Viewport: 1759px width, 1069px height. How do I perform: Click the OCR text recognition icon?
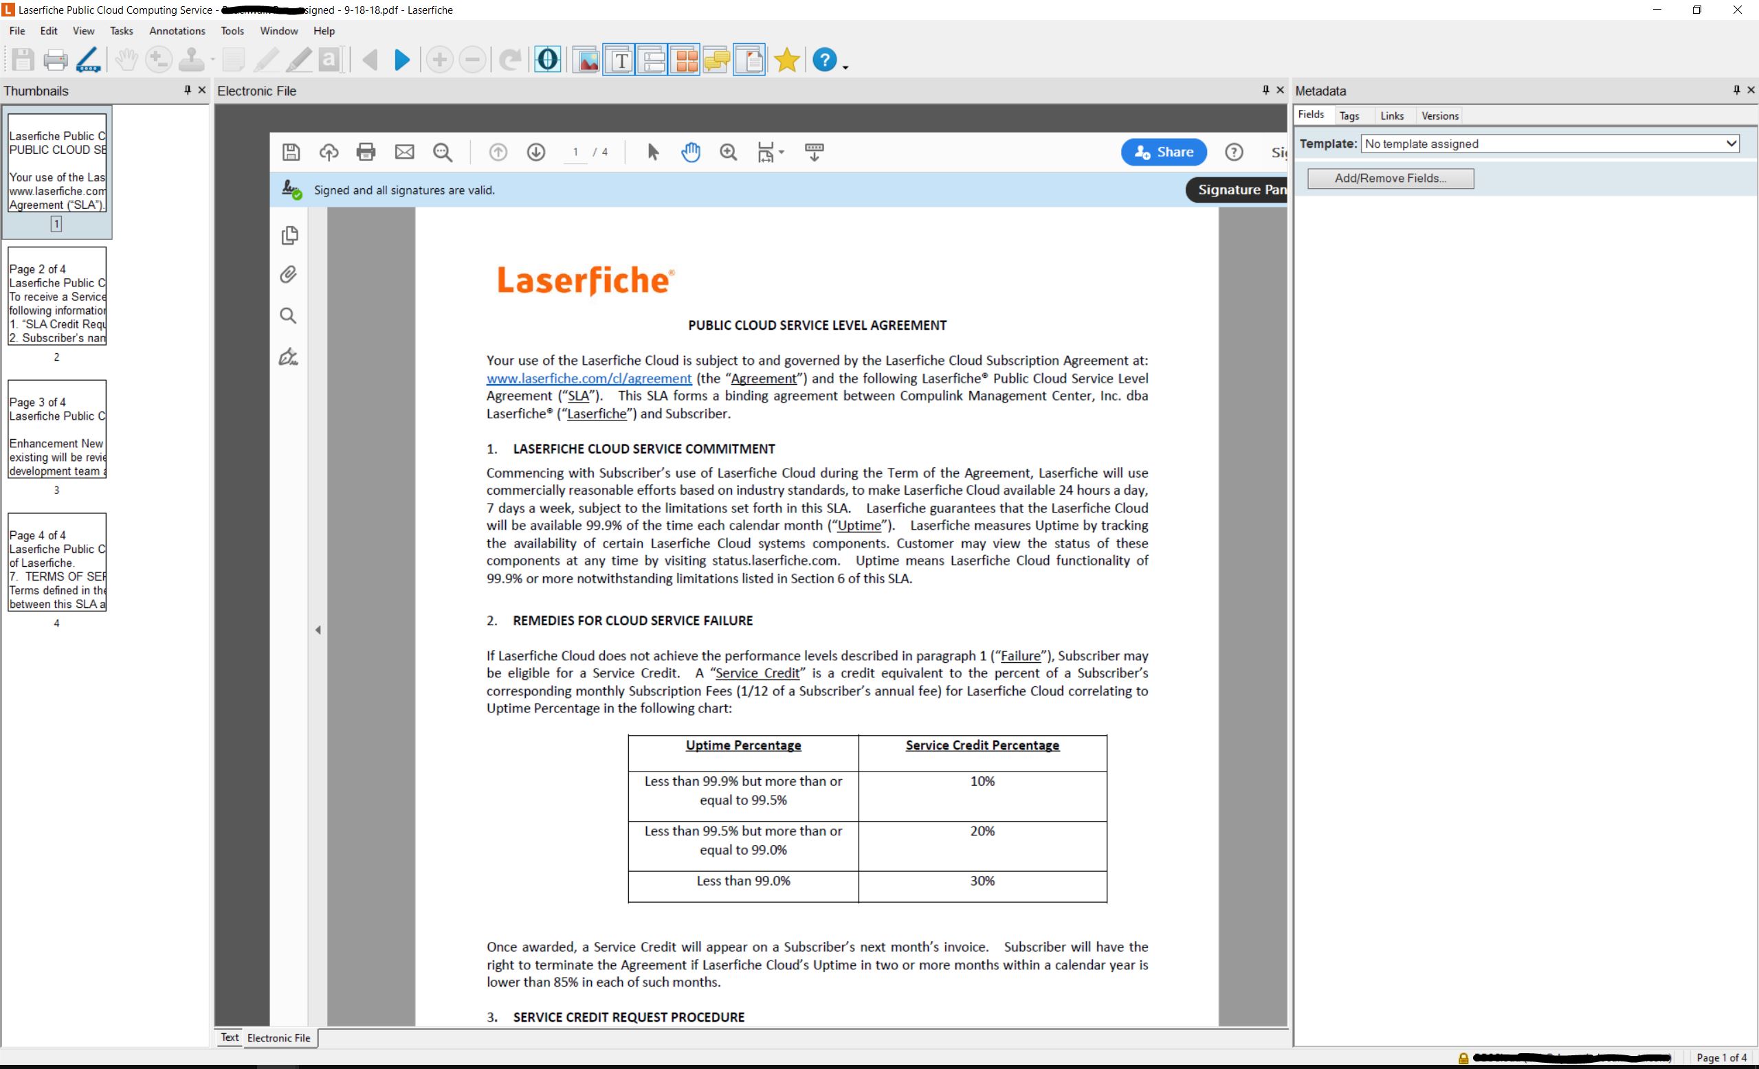coord(548,60)
